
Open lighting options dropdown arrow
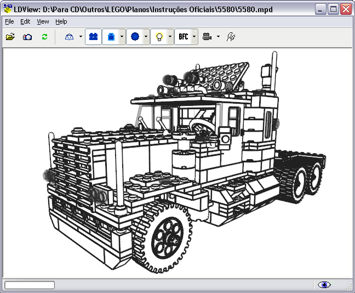coord(170,37)
